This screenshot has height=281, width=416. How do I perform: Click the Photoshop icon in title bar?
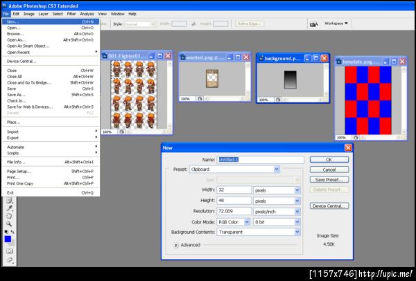click(4, 6)
